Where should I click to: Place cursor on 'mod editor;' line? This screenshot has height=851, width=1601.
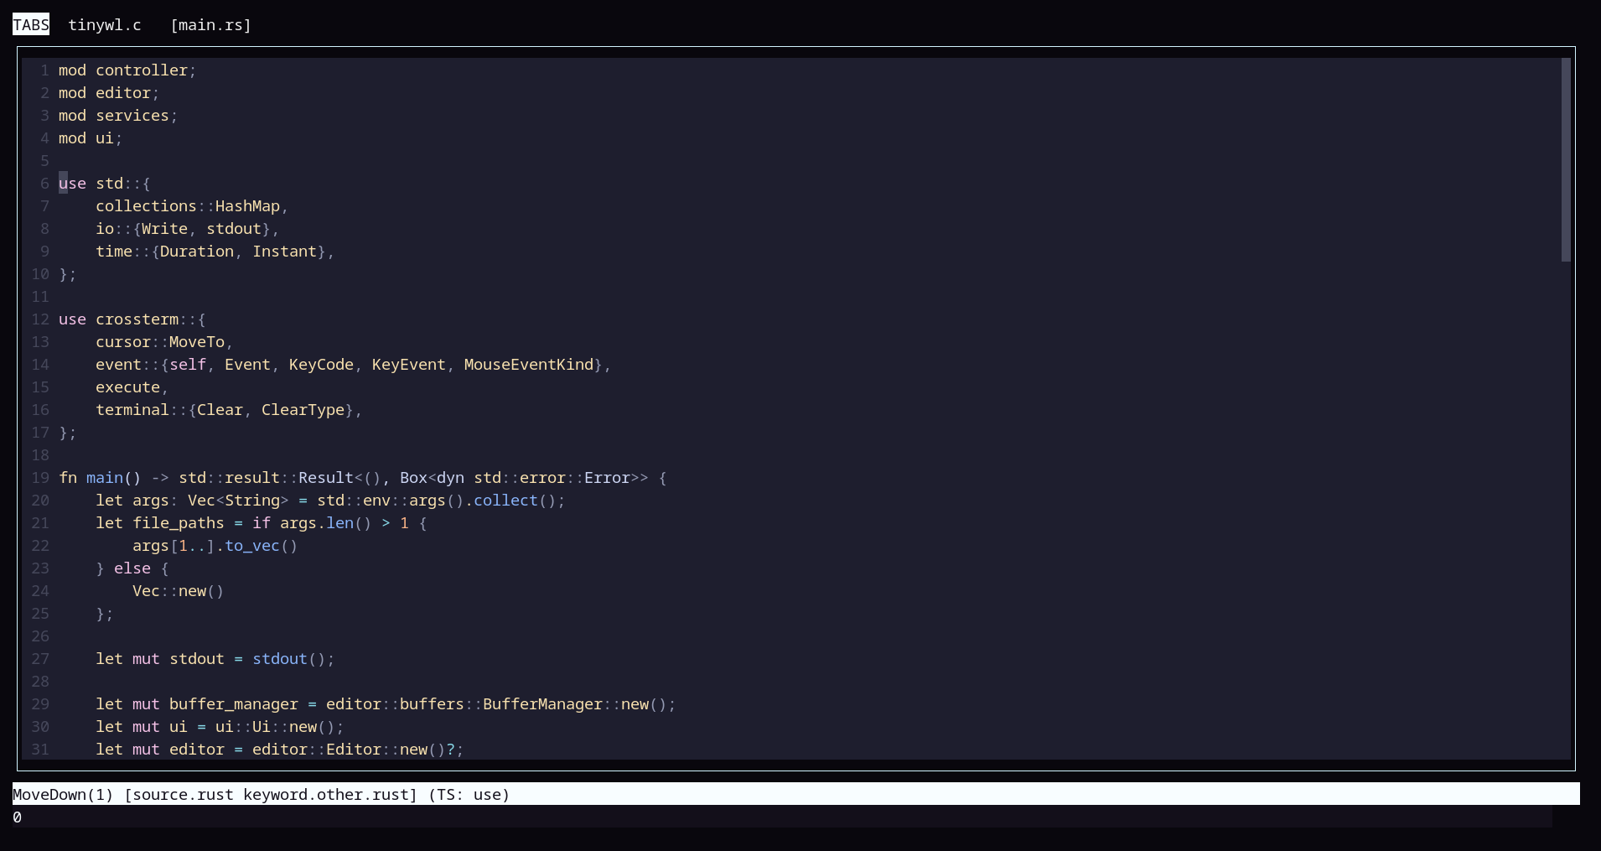click(x=109, y=93)
